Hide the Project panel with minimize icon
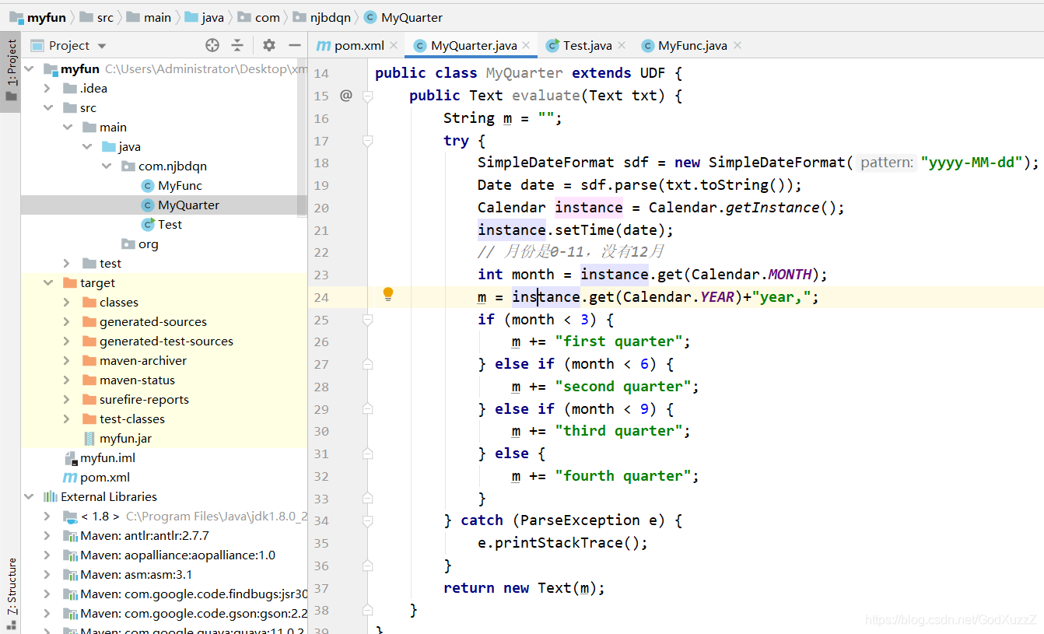1044x634 pixels. [x=295, y=45]
